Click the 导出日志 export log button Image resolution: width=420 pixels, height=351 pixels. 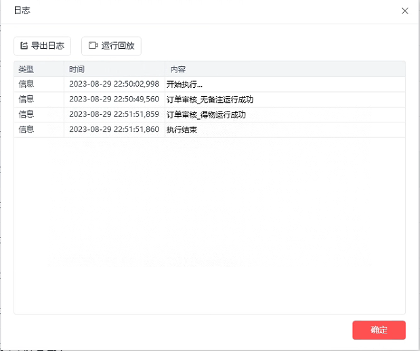click(42, 46)
